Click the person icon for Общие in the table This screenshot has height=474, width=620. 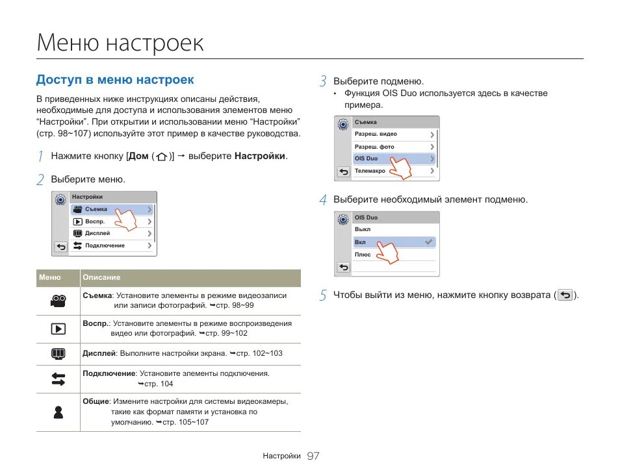click(58, 412)
